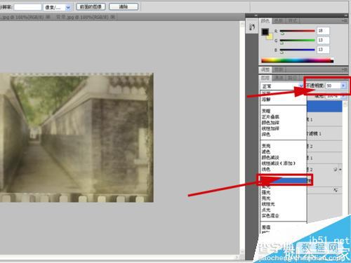Screen dimensions: 351x263
Task: Click the 清除 button in options bar
Action: point(124,7)
